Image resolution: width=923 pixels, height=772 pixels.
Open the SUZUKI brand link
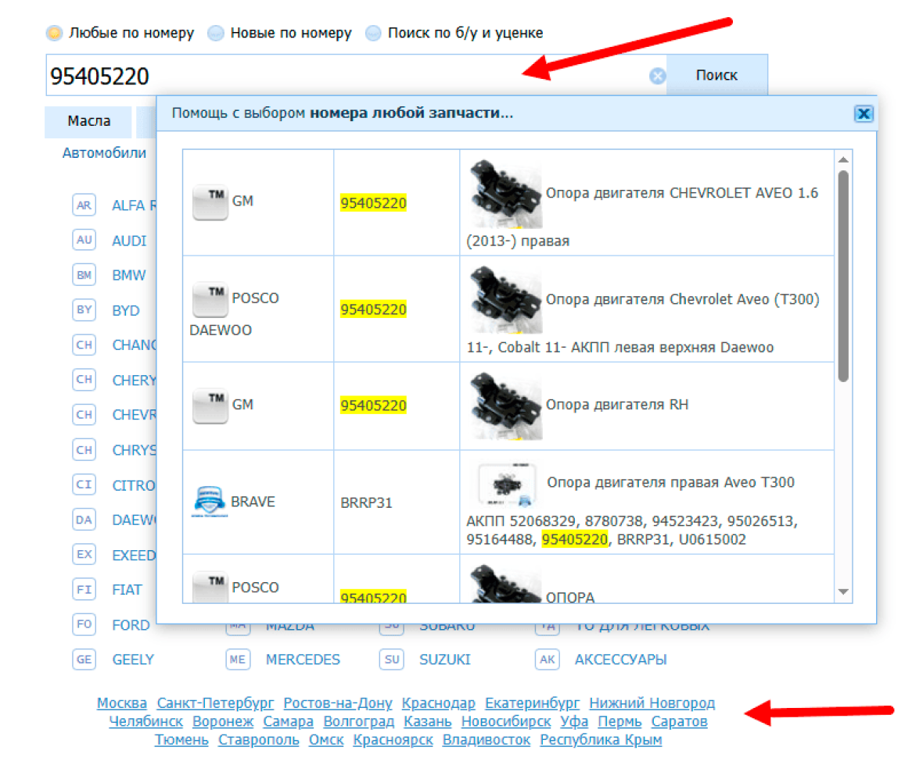coord(445,659)
